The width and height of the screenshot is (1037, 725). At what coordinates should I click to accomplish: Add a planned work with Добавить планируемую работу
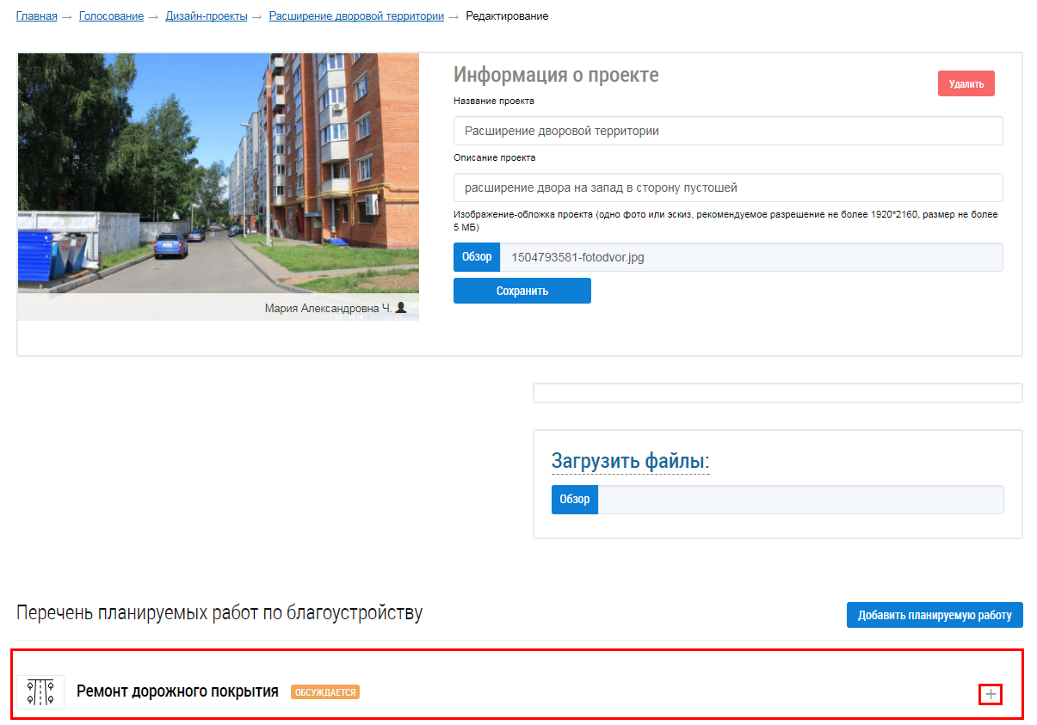click(x=935, y=615)
